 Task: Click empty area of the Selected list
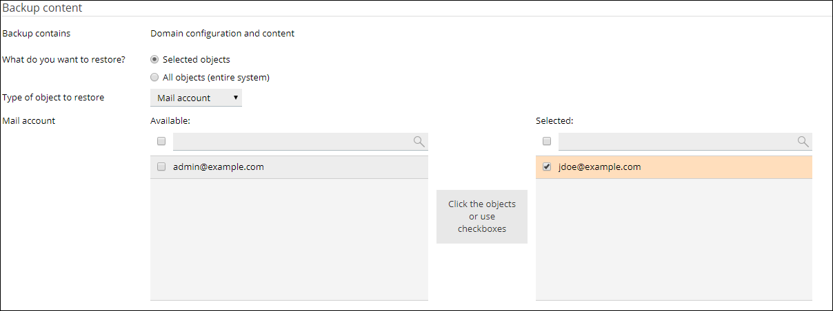click(673, 239)
